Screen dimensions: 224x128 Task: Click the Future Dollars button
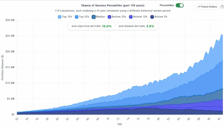coord(207,7)
